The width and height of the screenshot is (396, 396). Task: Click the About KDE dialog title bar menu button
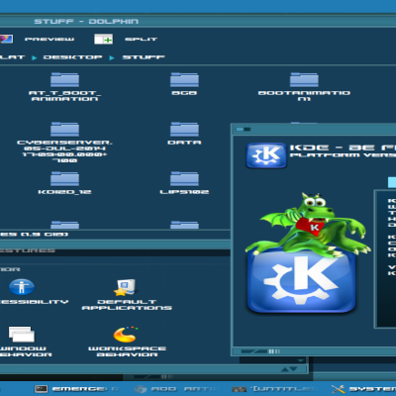pos(244,129)
